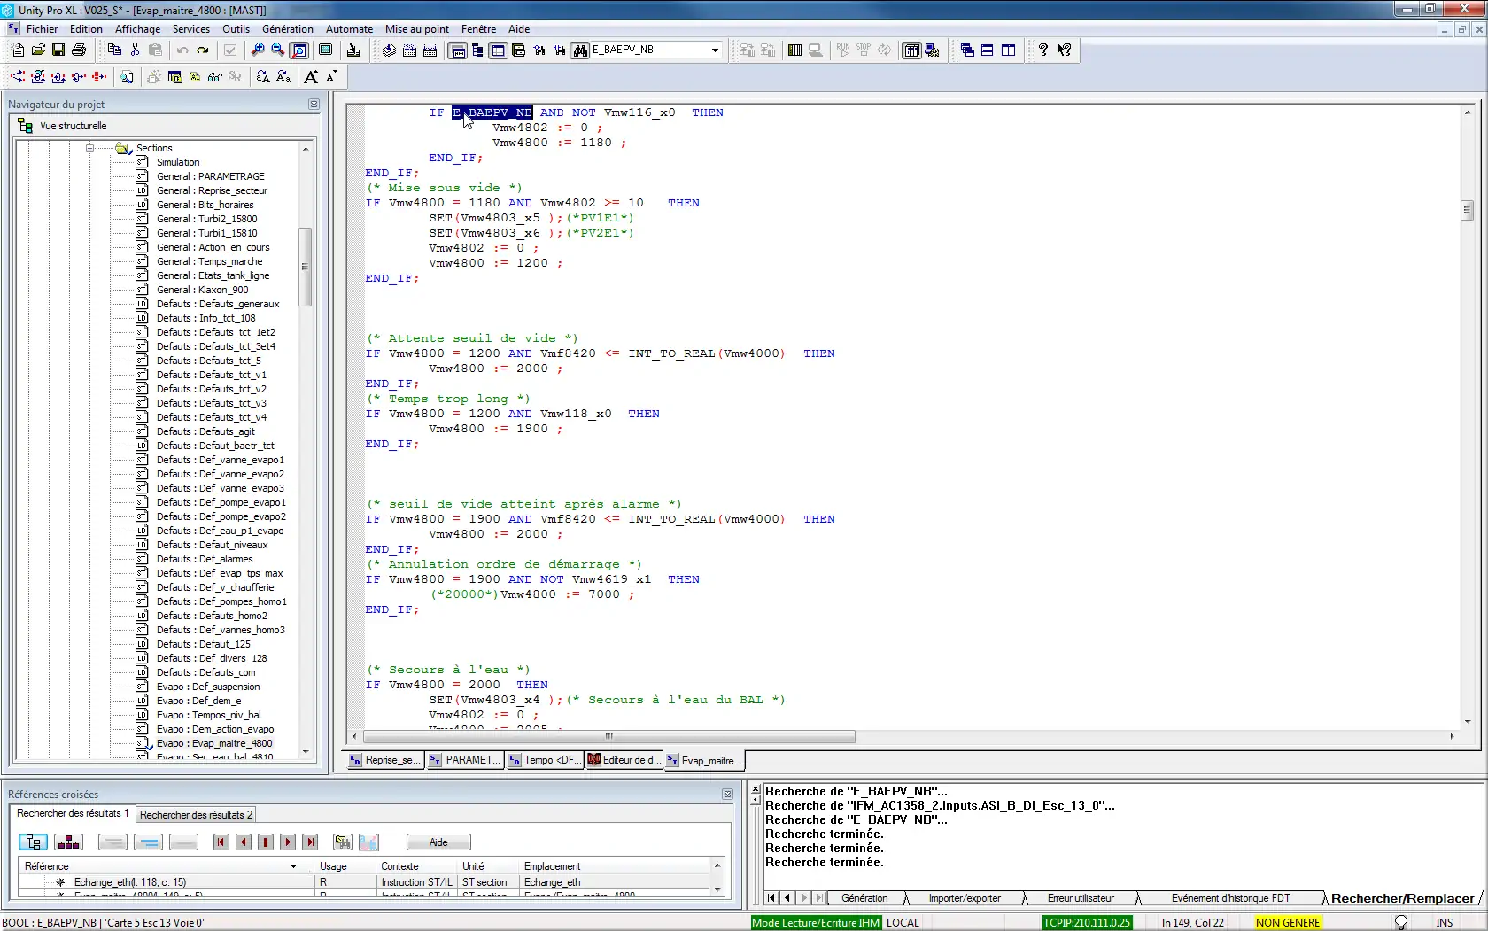This screenshot has width=1488, height=931.
Task: Click the Help question mark icon
Action: [1043, 50]
